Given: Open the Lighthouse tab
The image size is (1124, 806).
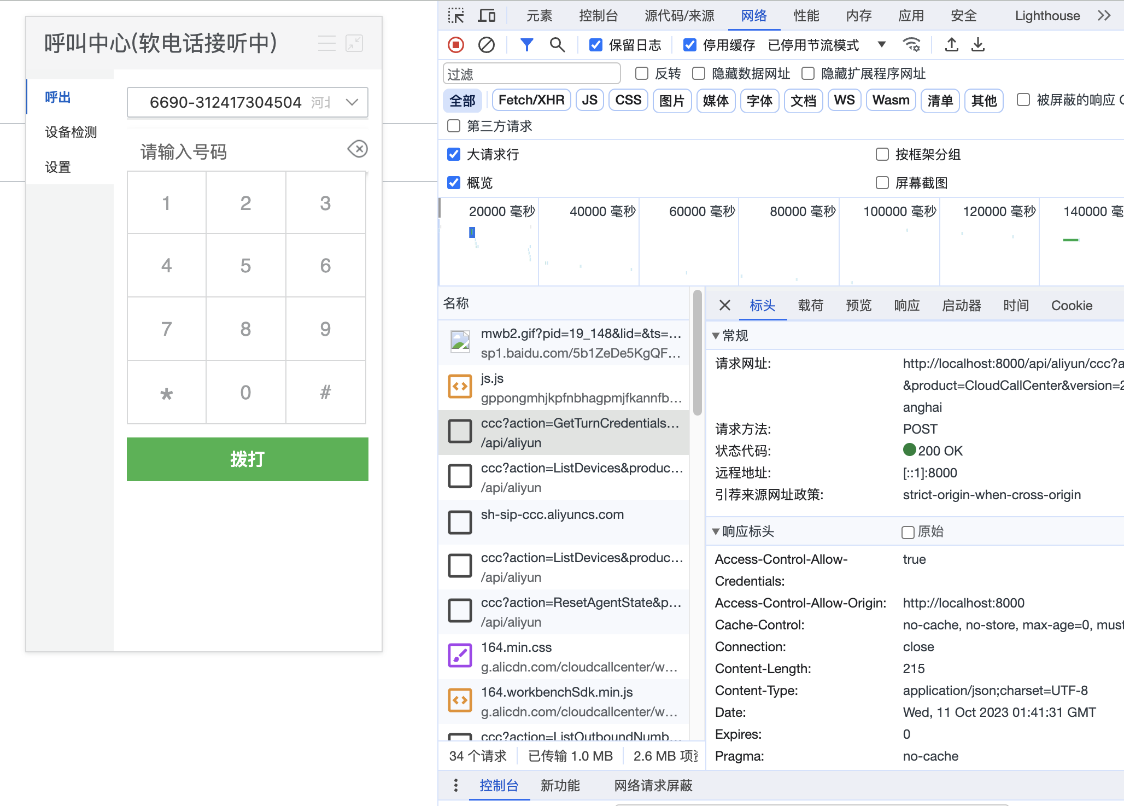Looking at the screenshot, I should pyautogui.click(x=1047, y=15).
